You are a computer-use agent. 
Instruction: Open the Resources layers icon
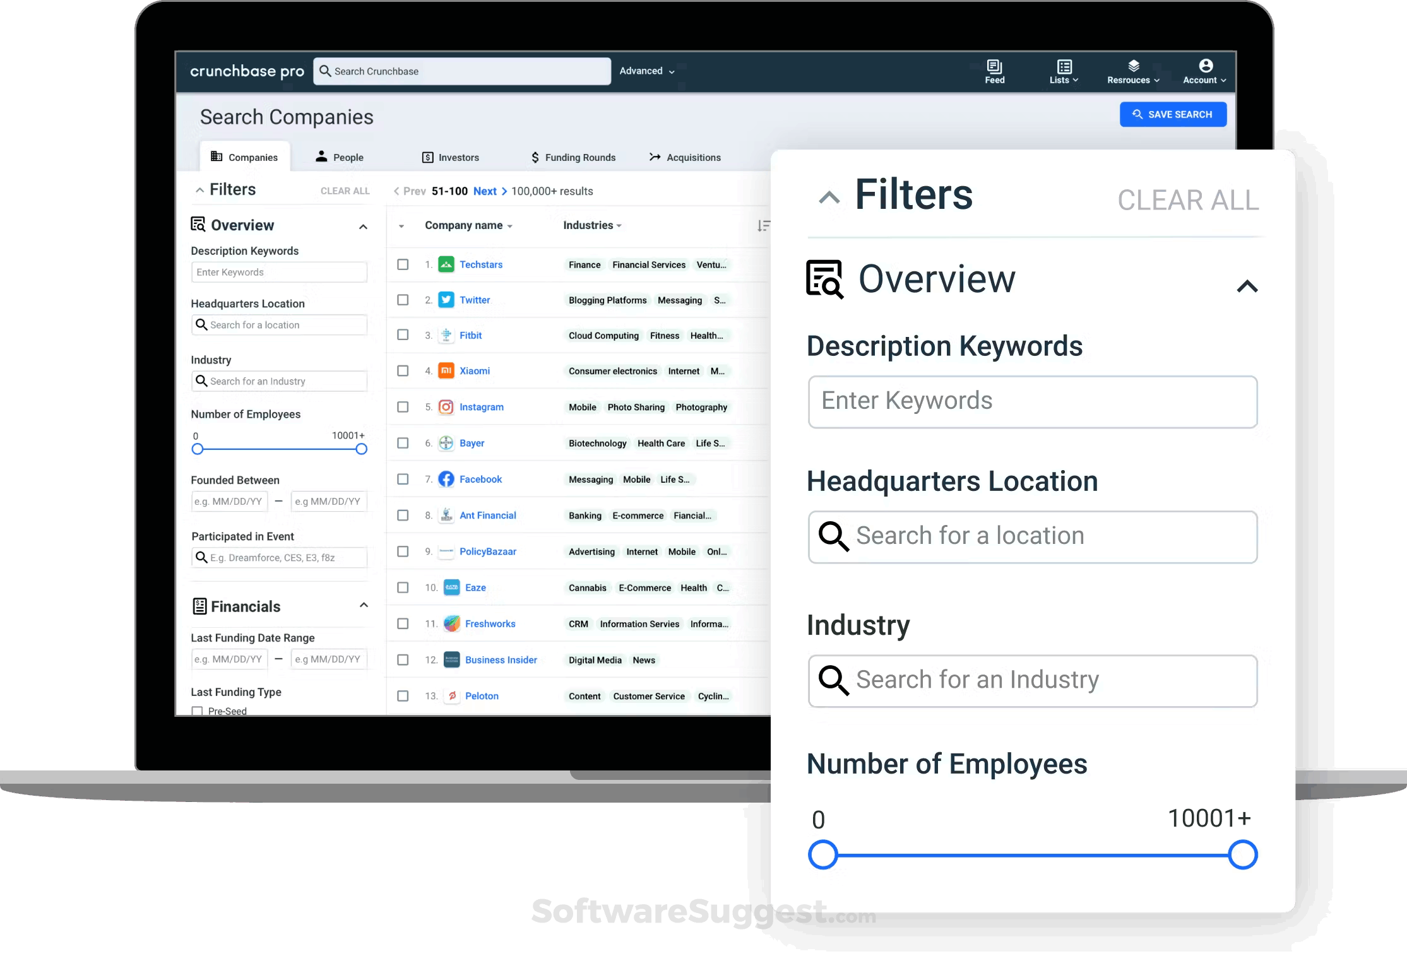point(1133,66)
